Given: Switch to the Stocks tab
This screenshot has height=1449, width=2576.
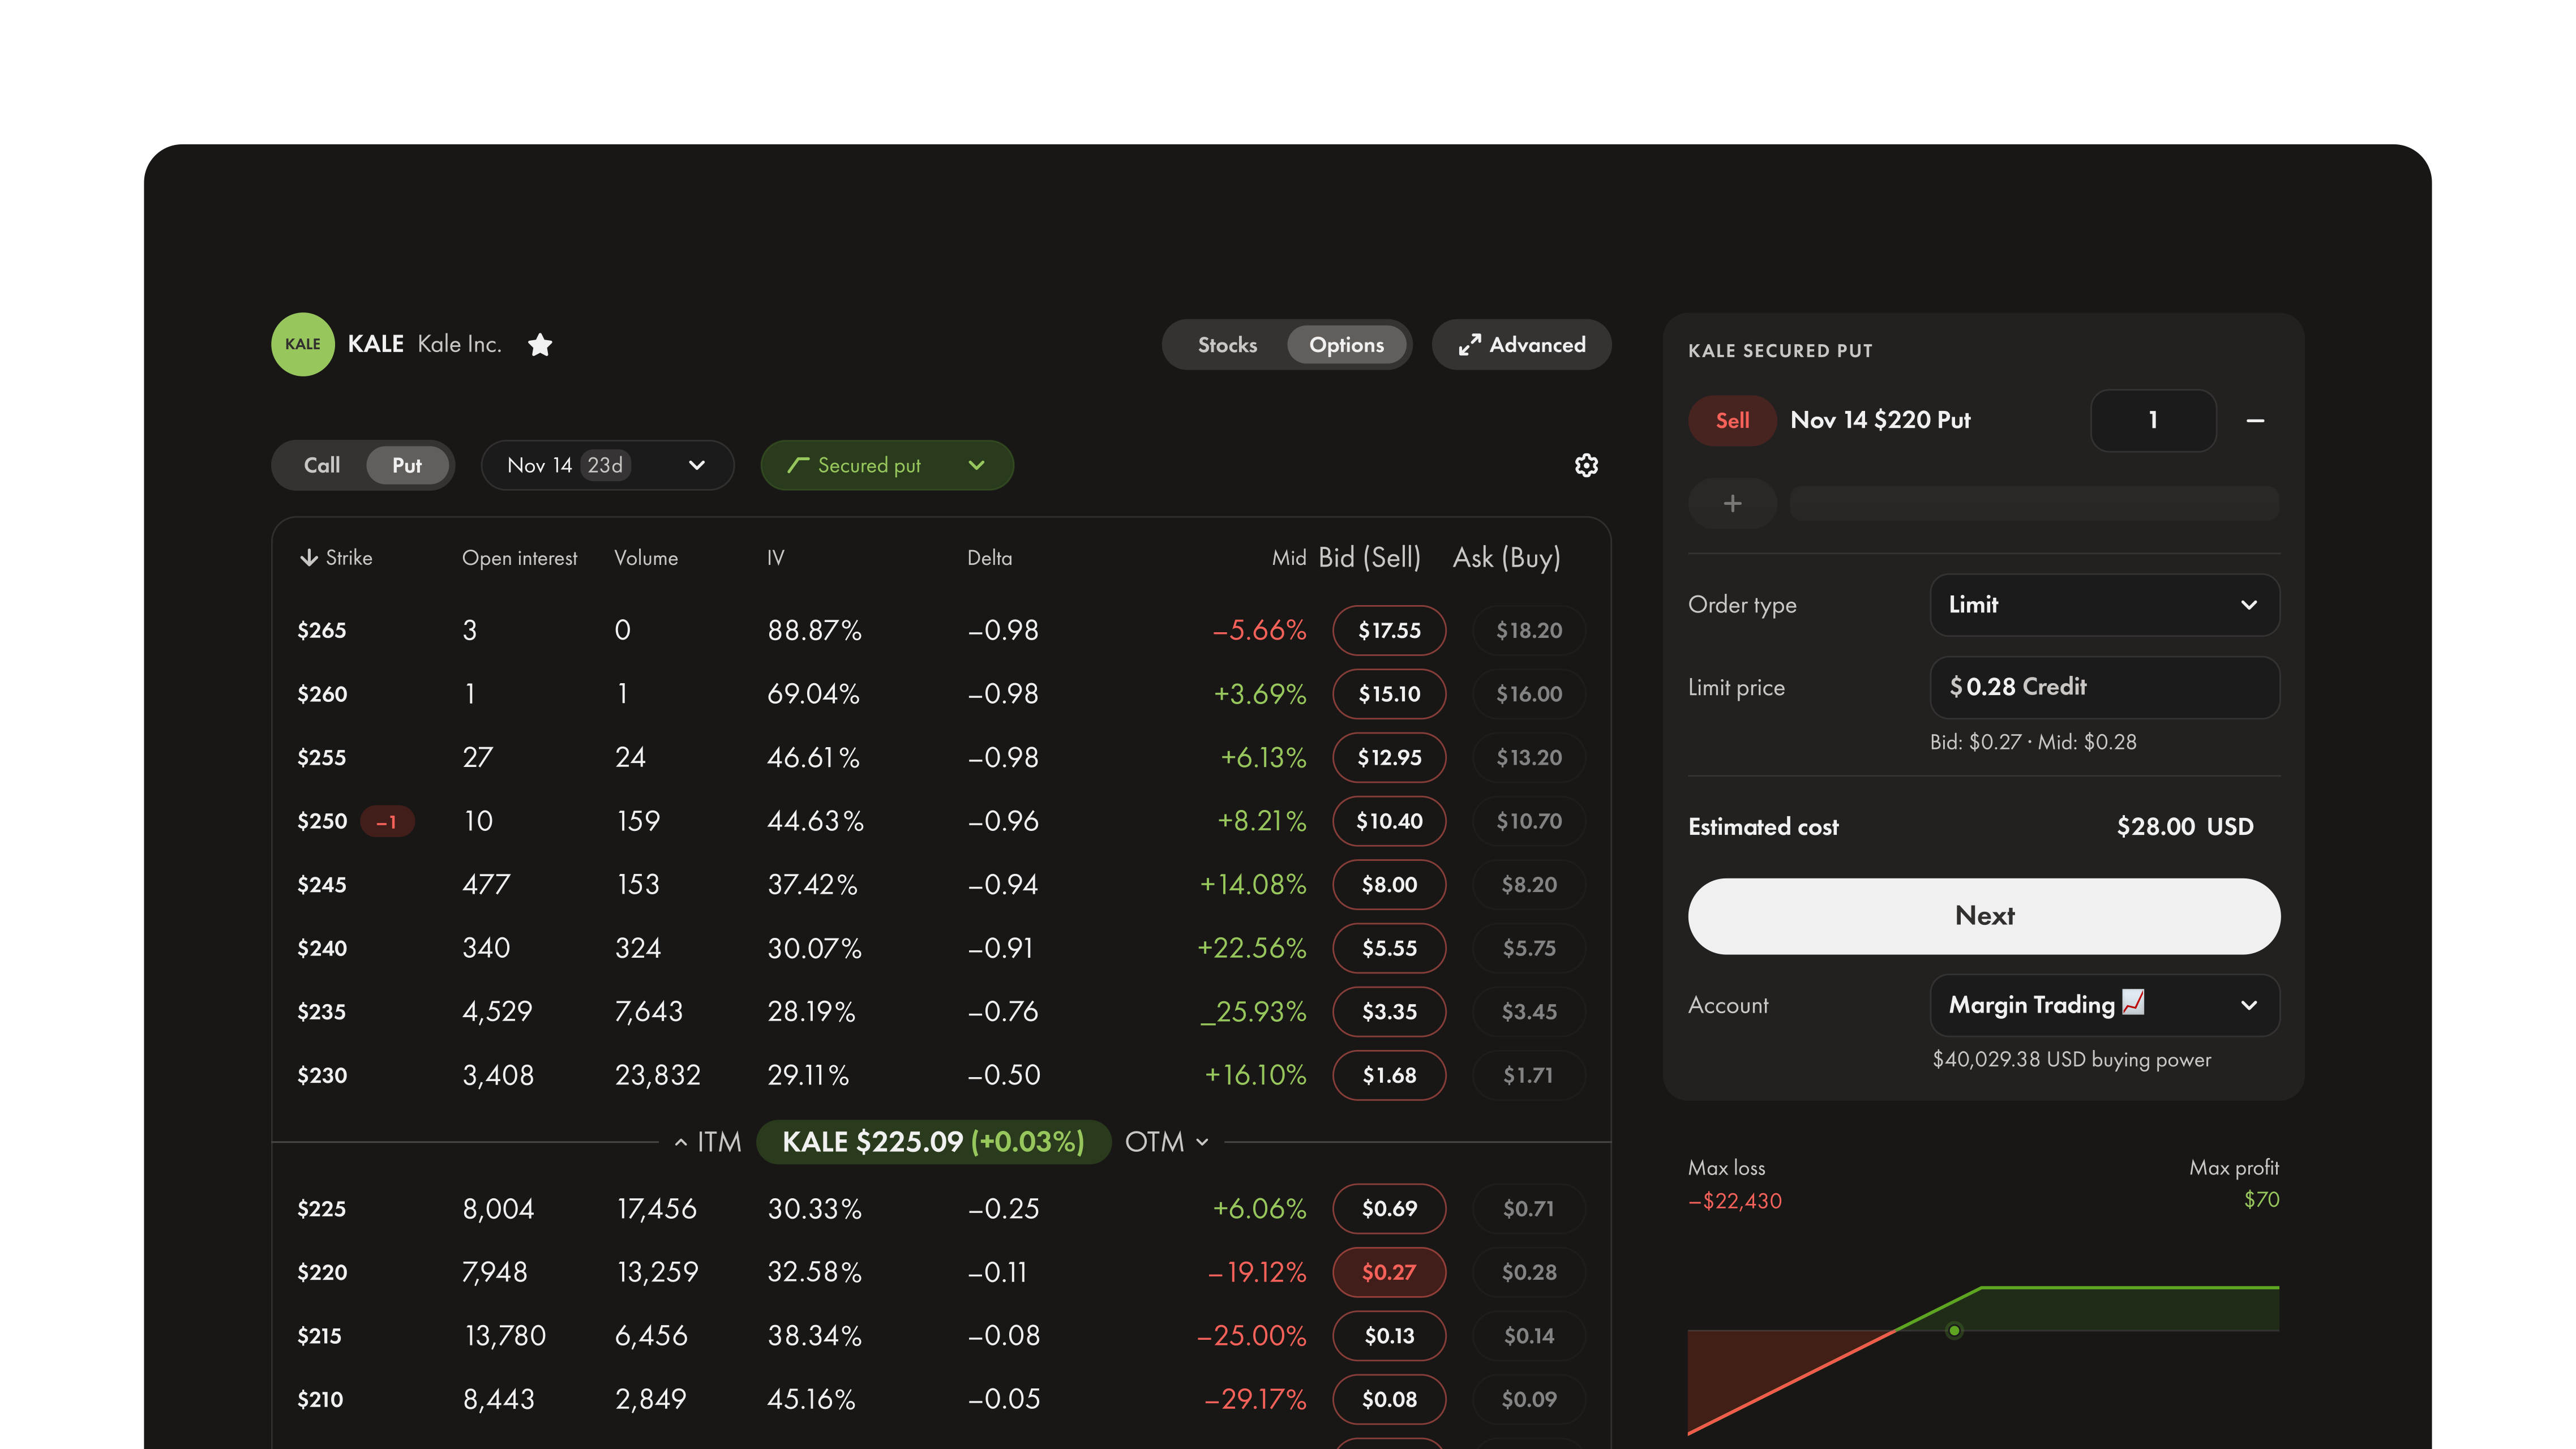Looking at the screenshot, I should coord(1227,344).
